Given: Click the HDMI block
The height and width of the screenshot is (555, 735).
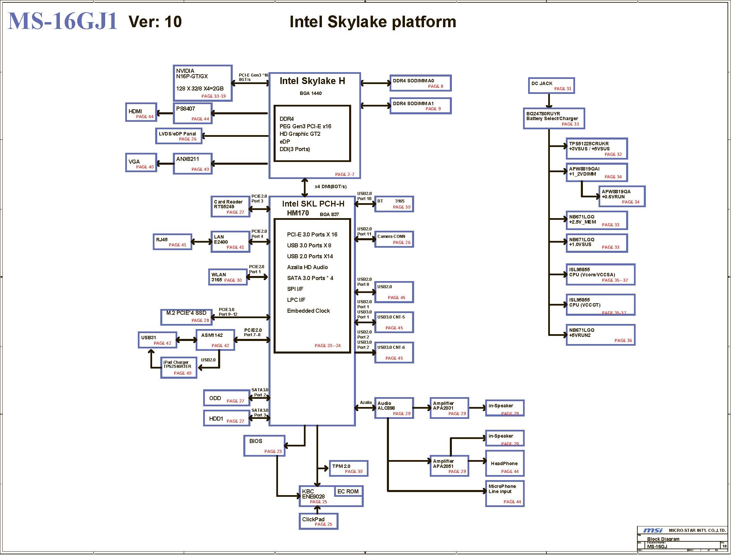Looking at the screenshot, I should pyautogui.click(x=141, y=112).
